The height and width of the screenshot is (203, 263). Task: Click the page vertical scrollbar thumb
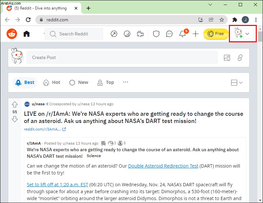point(260,36)
